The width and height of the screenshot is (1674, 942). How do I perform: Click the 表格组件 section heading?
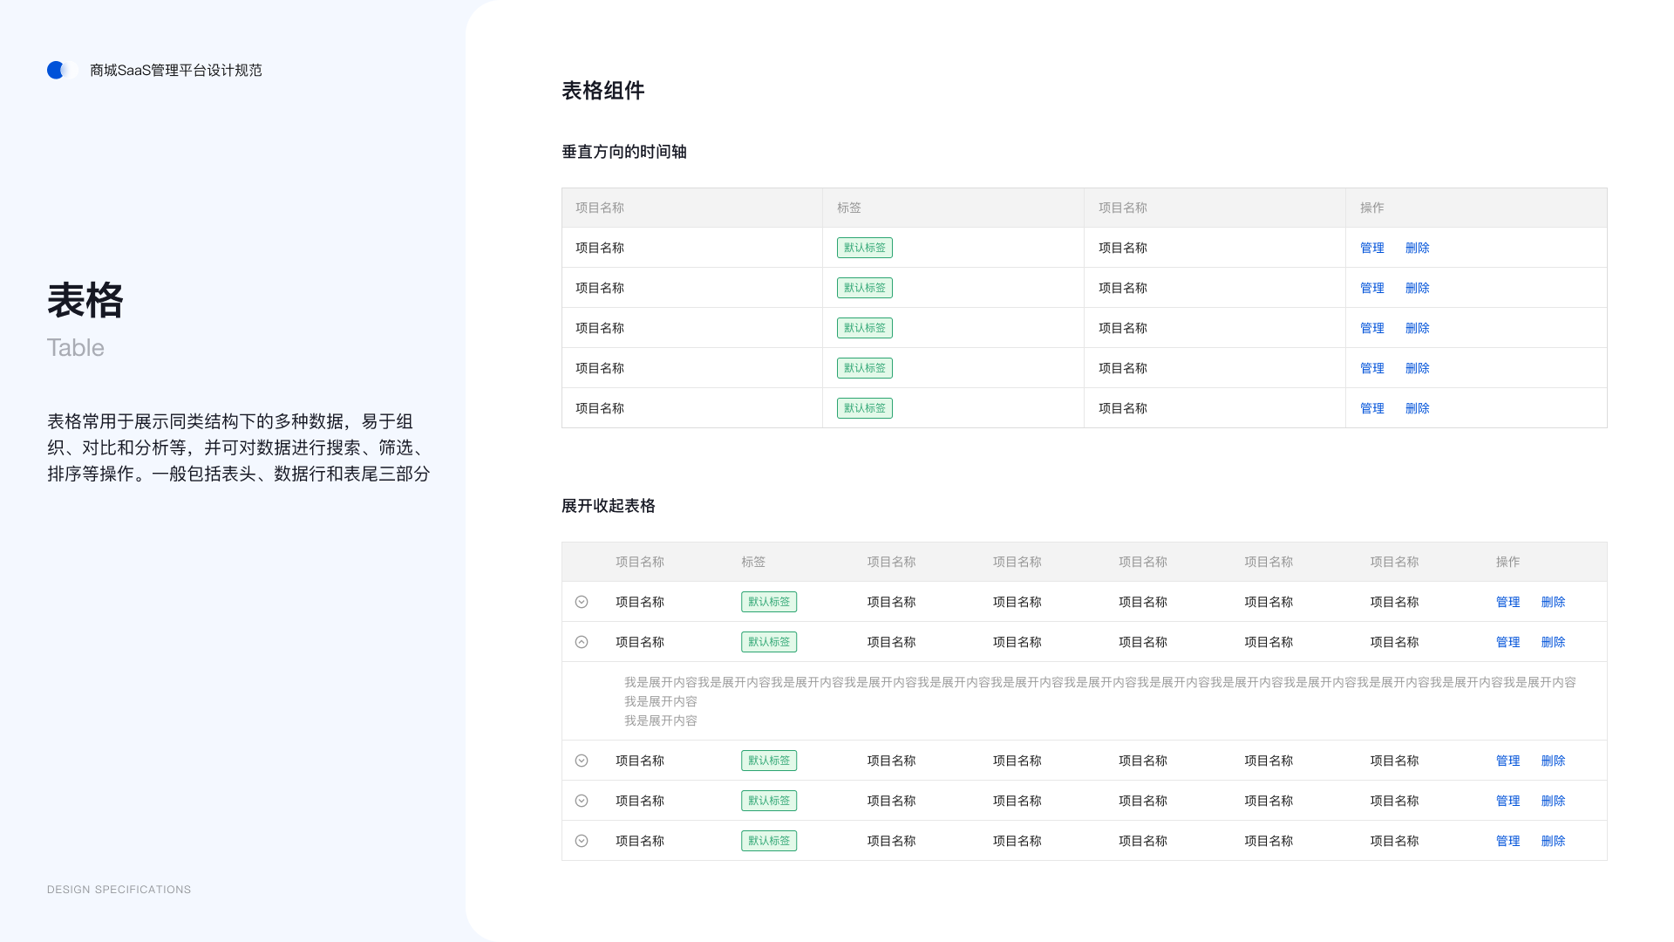[x=602, y=90]
